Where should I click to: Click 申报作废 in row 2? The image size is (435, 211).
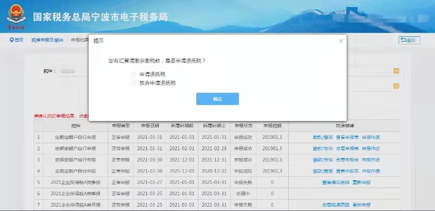[x=371, y=149]
